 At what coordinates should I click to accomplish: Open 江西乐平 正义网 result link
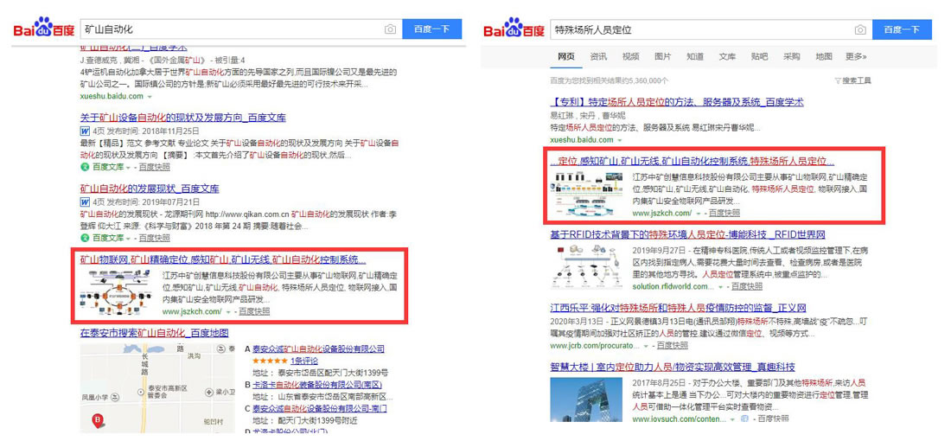tap(678, 307)
